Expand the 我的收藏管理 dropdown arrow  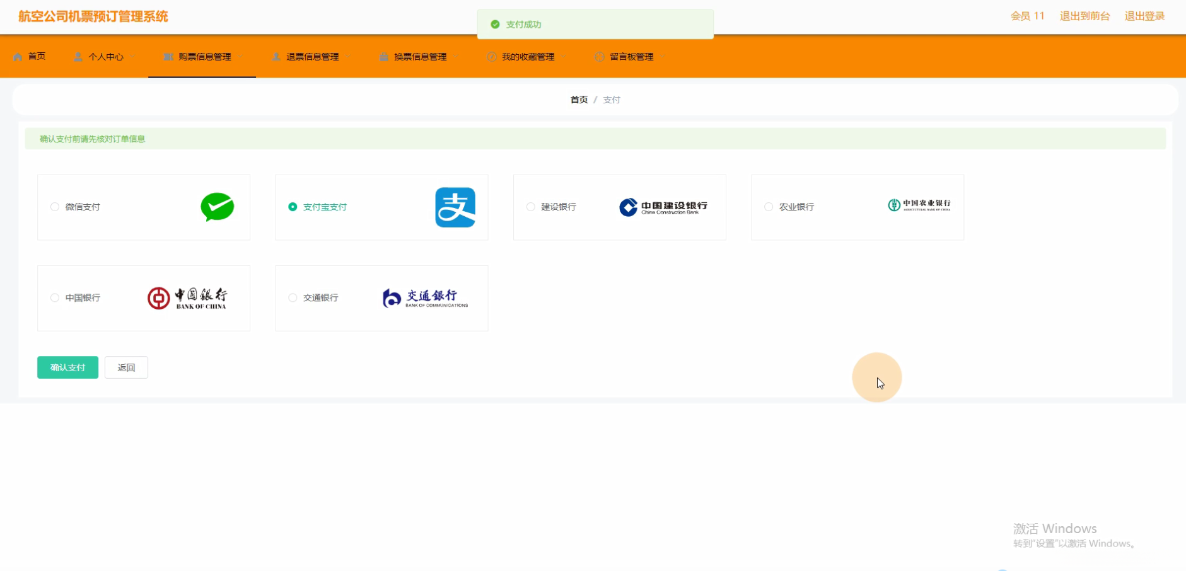[x=564, y=57]
